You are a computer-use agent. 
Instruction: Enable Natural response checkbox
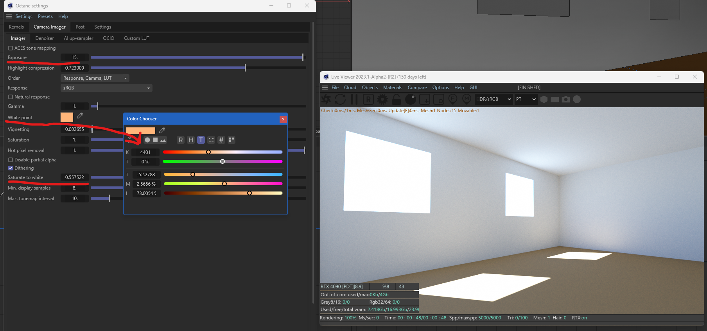[x=11, y=97]
